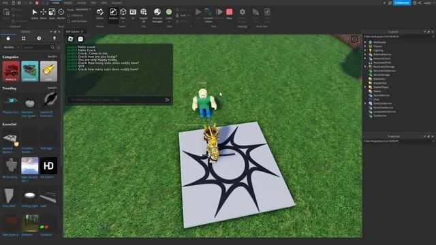Switch to Toolbox Creations bulb tab
This screenshot has height=245, width=436.
tap(54, 38)
